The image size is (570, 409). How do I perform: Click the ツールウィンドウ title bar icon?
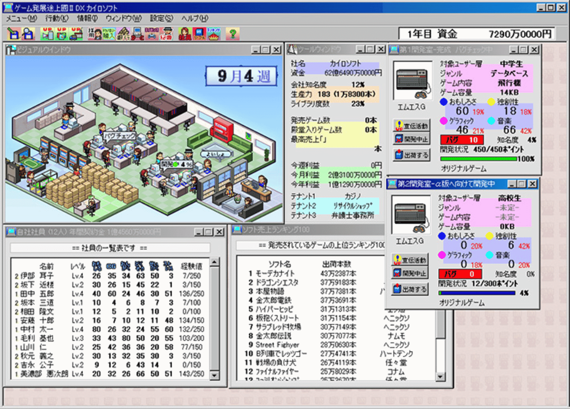292,49
